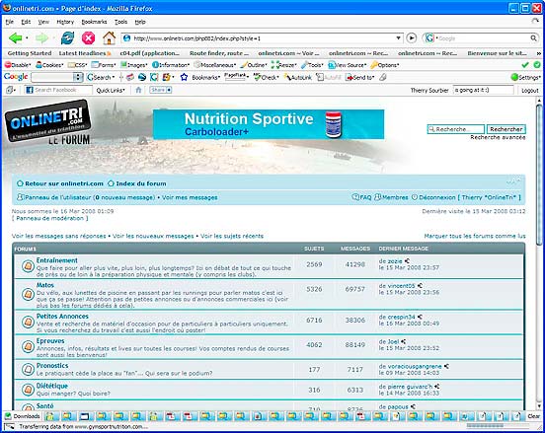Open the Miscellaneous developer toolbar menu

[215, 65]
